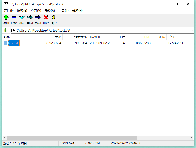Image resolution: width=196 pixels, height=148 pixels.
Task: Open the 编辑(E) menu
Action: (x=22, y=11)
